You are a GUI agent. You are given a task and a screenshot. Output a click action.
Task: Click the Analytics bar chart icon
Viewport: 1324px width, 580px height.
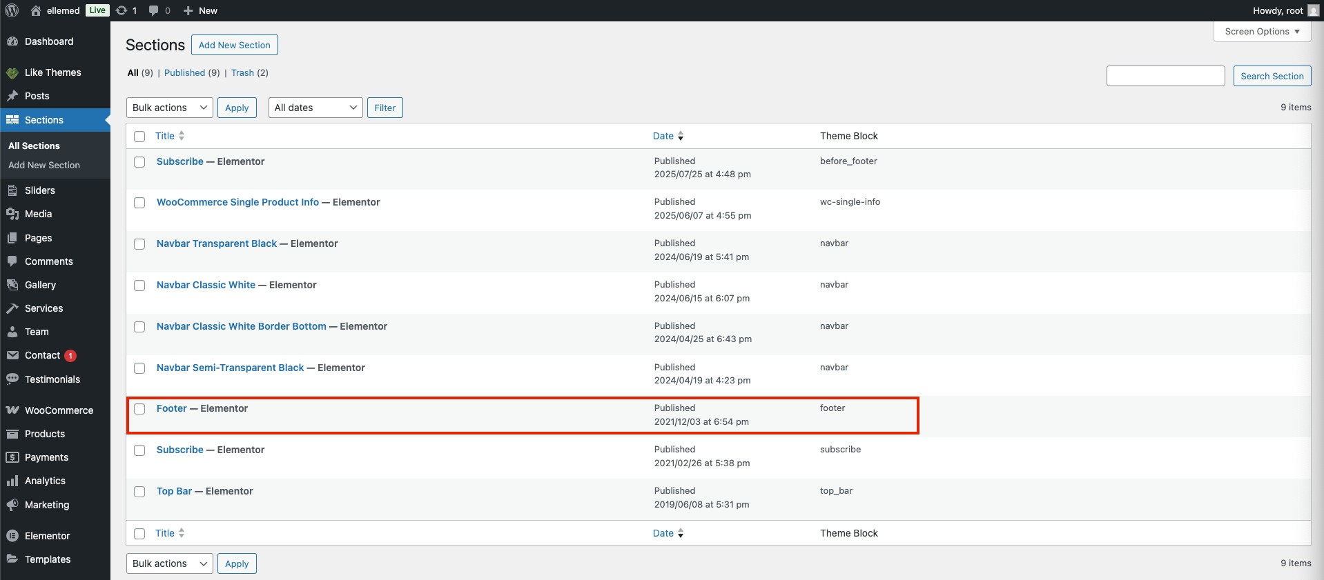[12, 481]
